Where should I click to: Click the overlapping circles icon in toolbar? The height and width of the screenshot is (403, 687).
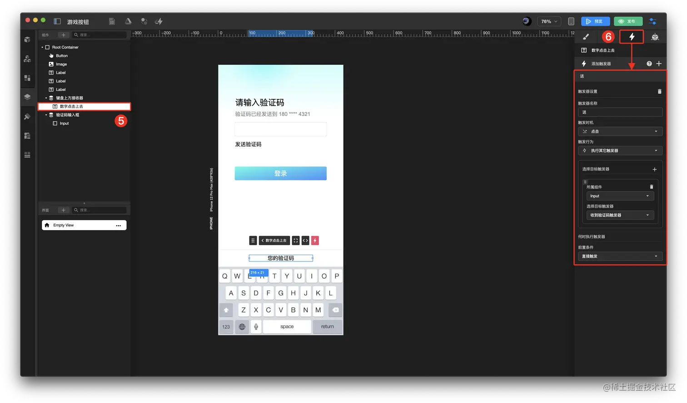pos(144,21)
